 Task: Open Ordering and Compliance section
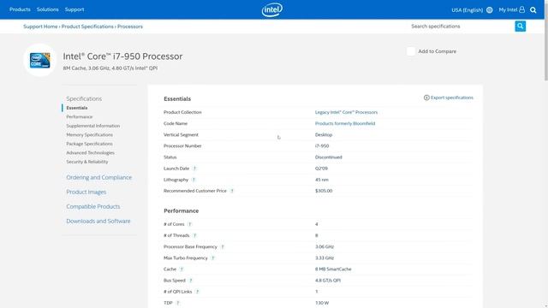pyautogui.click(x=99, y=177)
